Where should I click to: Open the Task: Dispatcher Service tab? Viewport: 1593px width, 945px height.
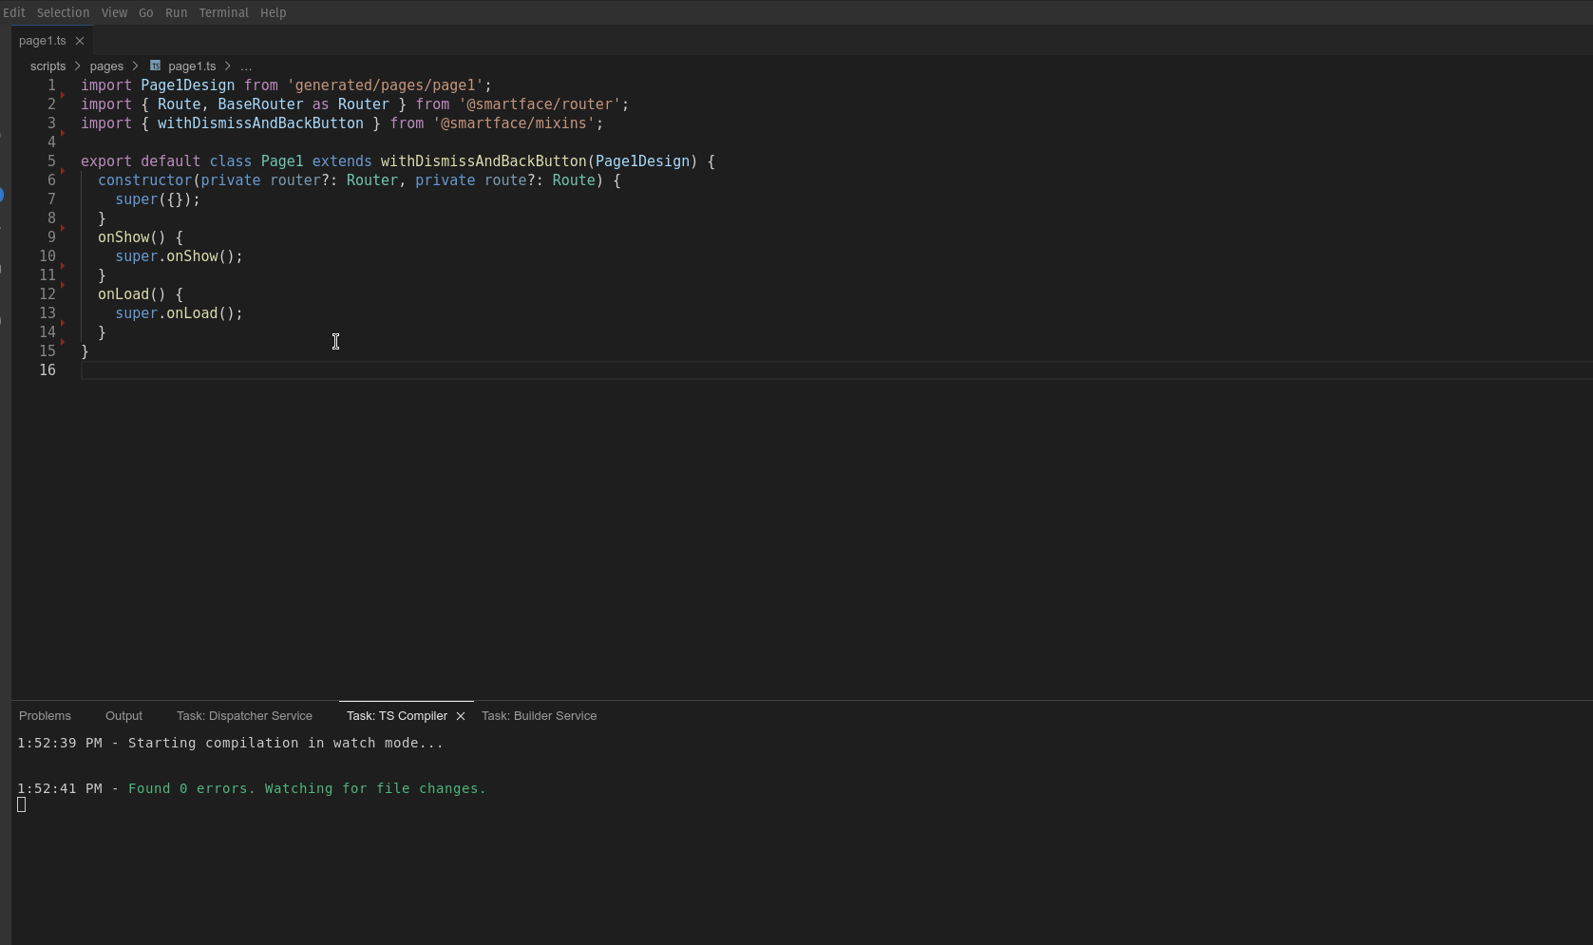244,716
